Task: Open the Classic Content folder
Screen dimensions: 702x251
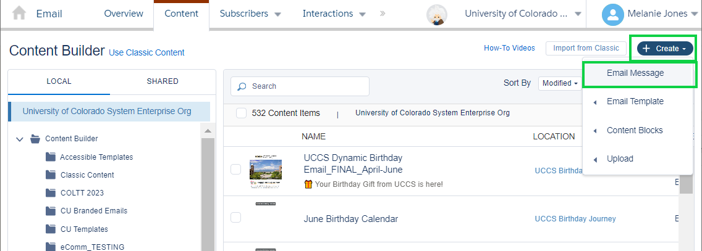Action: tap(87, 175)
